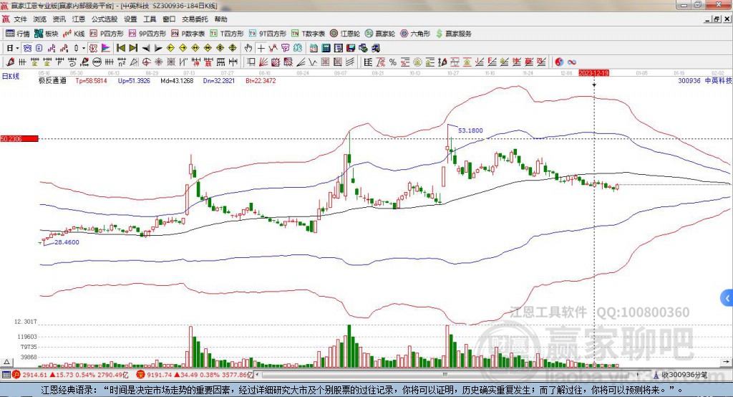Open the P四方形 tool

[x=107, y=34]
